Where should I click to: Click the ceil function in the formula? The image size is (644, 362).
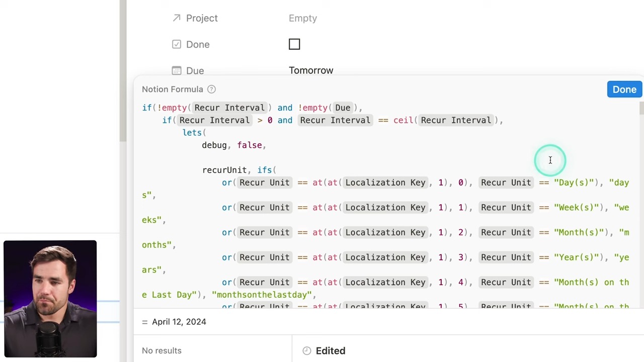pyautogui.click(x=403, y=120)
